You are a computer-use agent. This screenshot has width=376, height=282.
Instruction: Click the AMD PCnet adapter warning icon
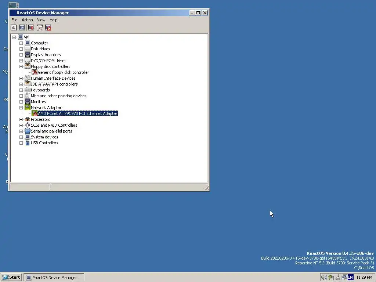pos(35,113)
